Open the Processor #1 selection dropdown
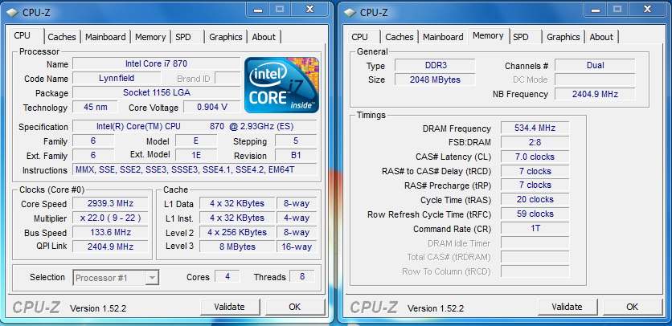This screenshot has width=672, height=326. [116, 278]
